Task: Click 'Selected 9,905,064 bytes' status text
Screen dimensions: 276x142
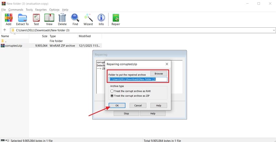Action: (x=32, y=141)
